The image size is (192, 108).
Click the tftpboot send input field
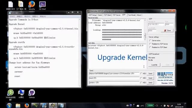pos(114,73)
